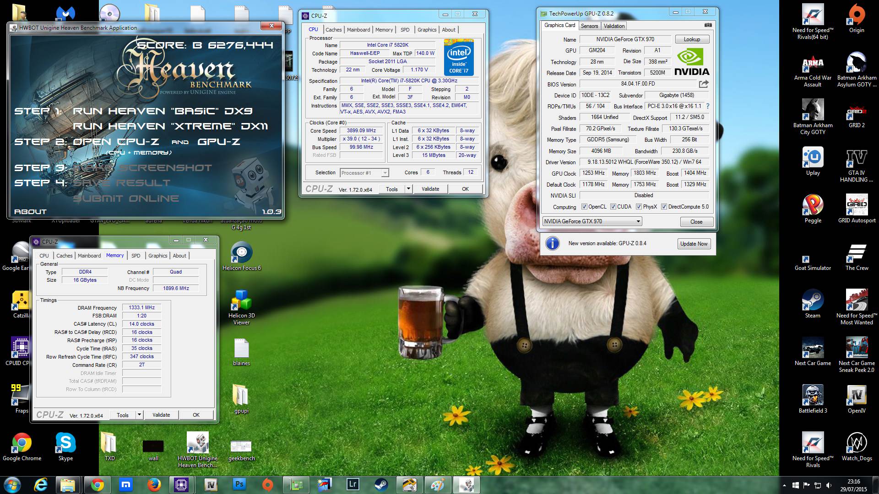Click Close button in GPU-Z

click(696, 221)
